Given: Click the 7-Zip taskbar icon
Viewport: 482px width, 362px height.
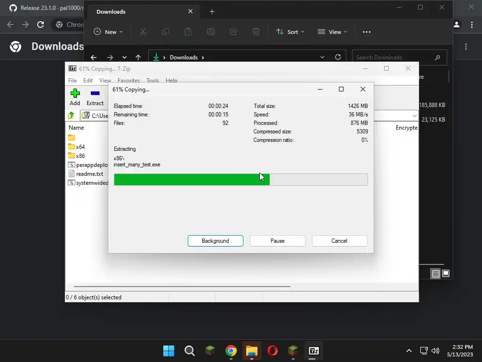Looking at the screenshot, I should 313,351.
